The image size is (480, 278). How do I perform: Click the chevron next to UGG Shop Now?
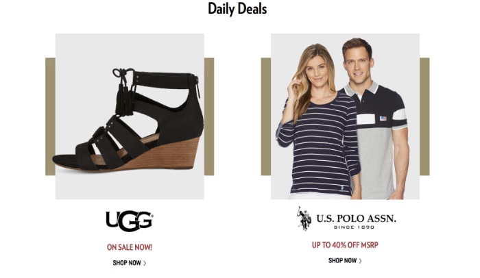[x=145, y=263]
